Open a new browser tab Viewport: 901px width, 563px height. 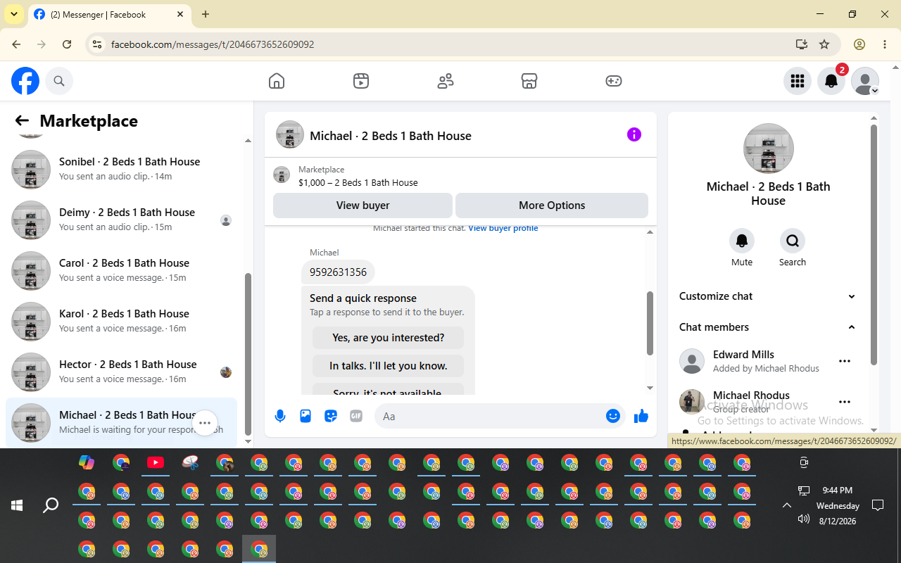[206, 14]
